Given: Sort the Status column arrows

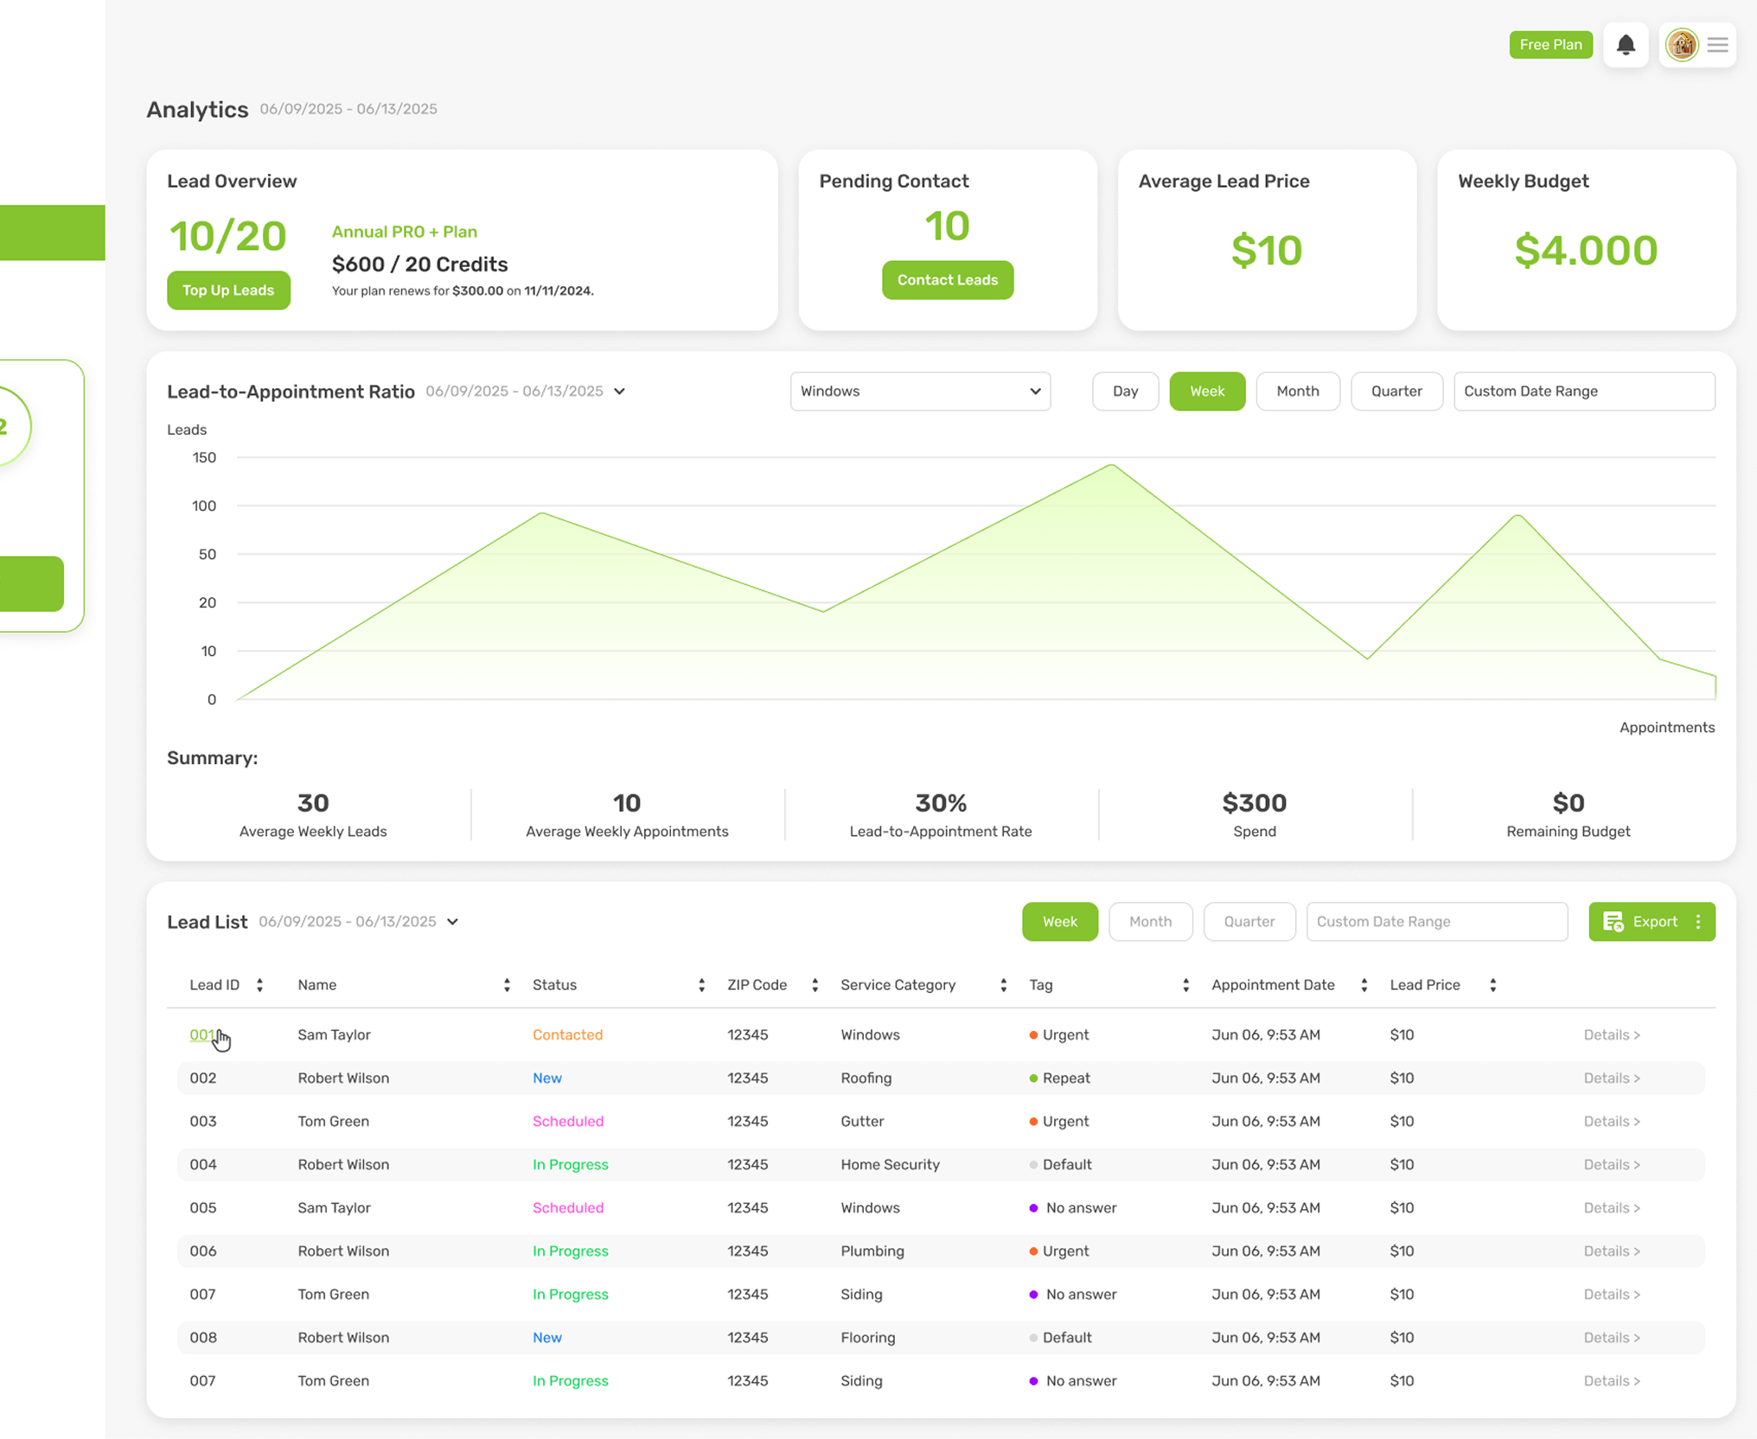Looking at the screenshot, I should (x=701, y=985).
